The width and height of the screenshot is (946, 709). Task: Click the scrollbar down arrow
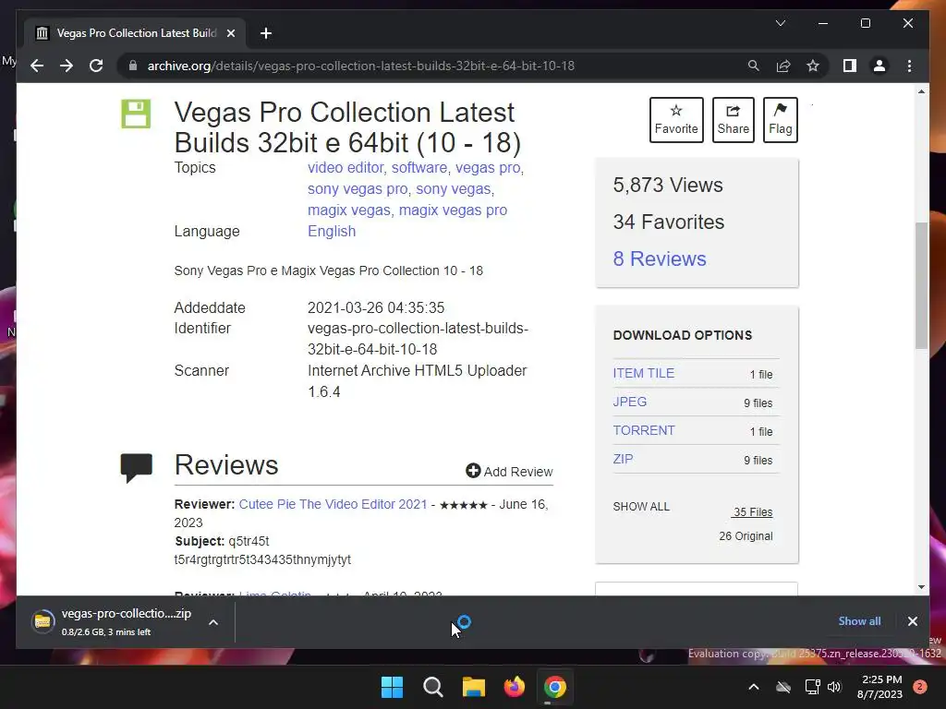click(921, 586)
